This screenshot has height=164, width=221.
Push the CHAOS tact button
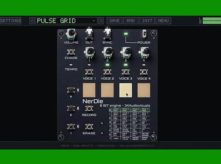pyautogui.click(x=71, y=52)
